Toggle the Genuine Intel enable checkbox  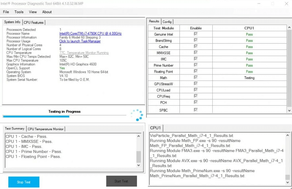tap(196, 34)
